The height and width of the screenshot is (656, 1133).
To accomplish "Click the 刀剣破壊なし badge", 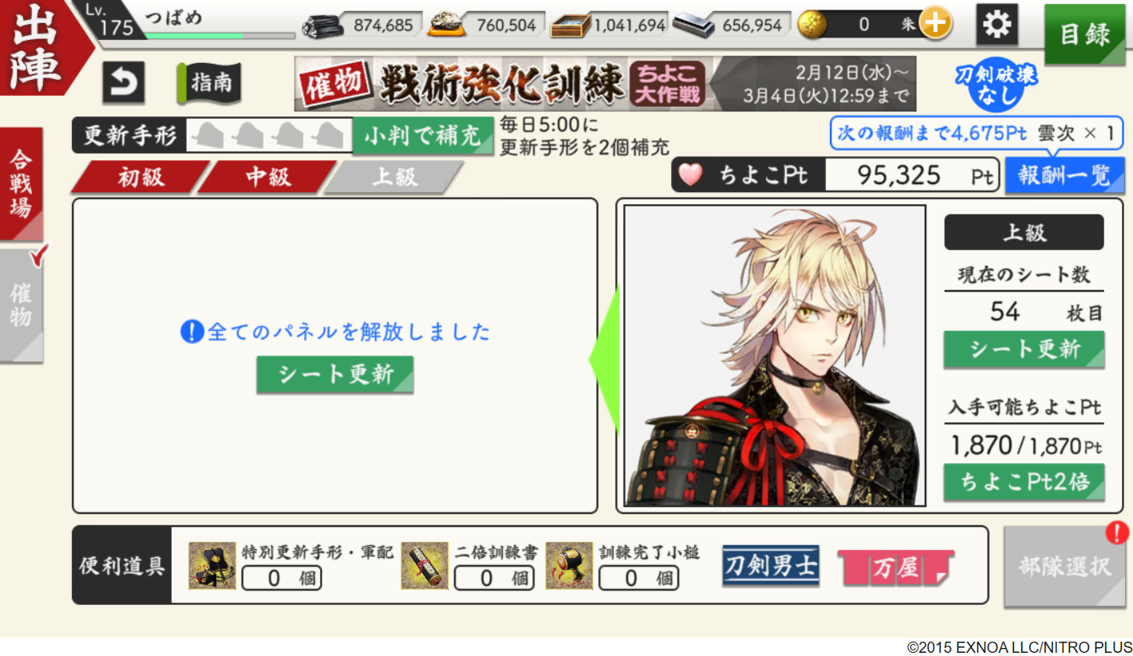I will pos(997,84).
